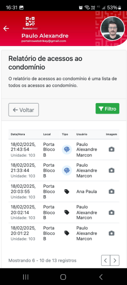
Task: Open the PorteiroWeb QR logo
Action: pos(30,23)
